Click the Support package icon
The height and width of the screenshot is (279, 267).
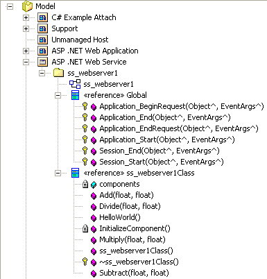(43, 28)
